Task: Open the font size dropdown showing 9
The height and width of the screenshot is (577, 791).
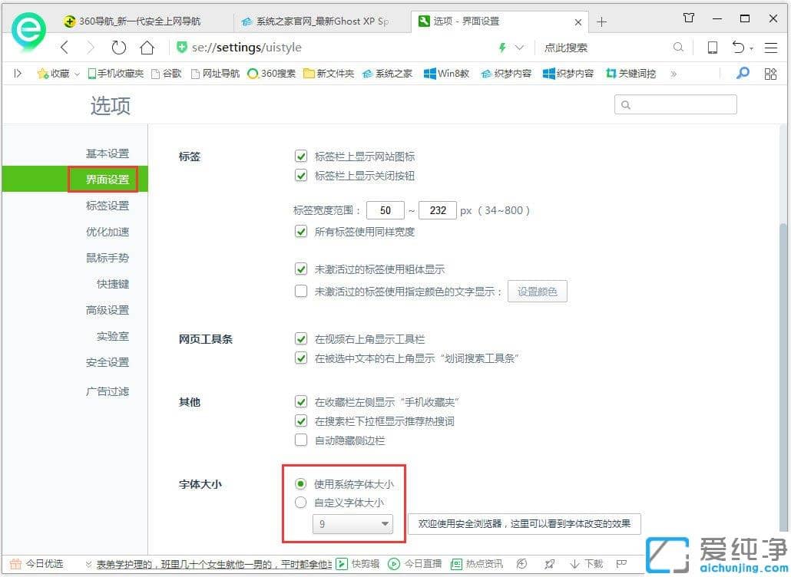Action: 352,524
